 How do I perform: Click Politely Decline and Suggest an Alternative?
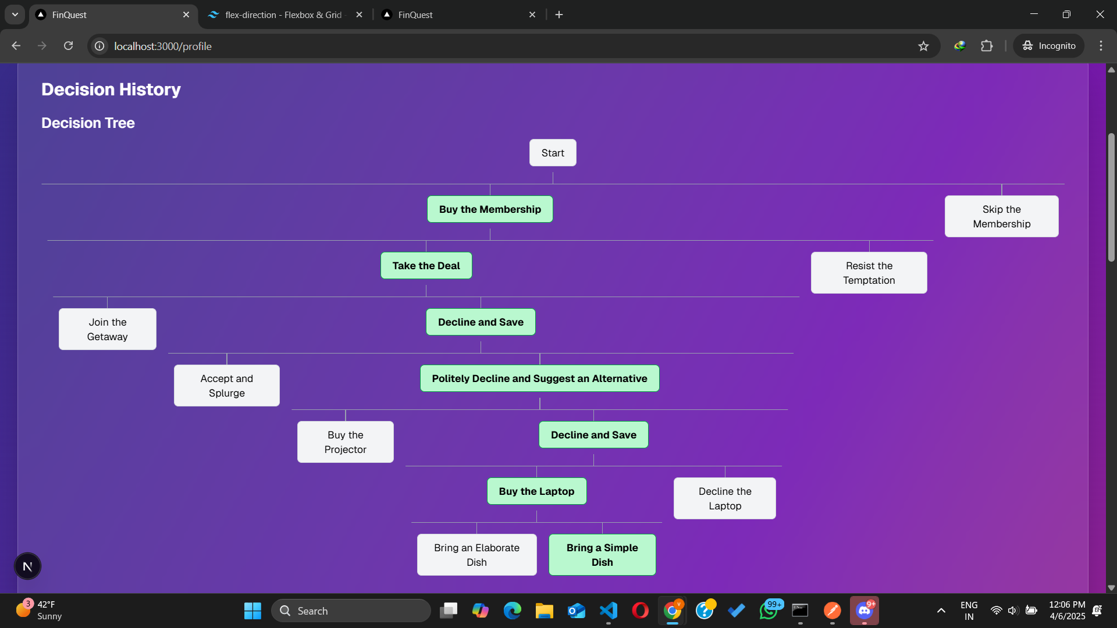point(539,379)
